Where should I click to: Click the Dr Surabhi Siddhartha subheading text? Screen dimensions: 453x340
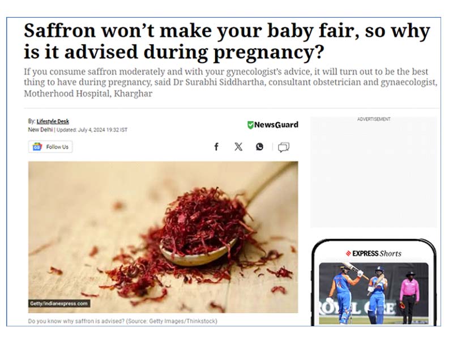230,82
